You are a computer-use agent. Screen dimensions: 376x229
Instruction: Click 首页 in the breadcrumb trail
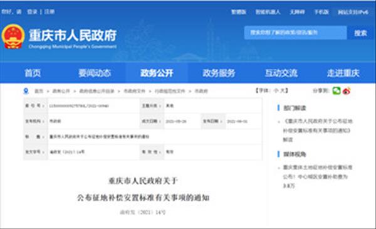[x=39, y=91]
